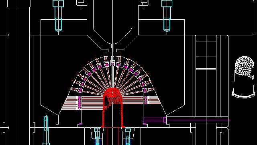The width and height of the screenshot is (257, 145).
Task: Pick the cyan bolt at upper right
Action: [x=167, y=16]
